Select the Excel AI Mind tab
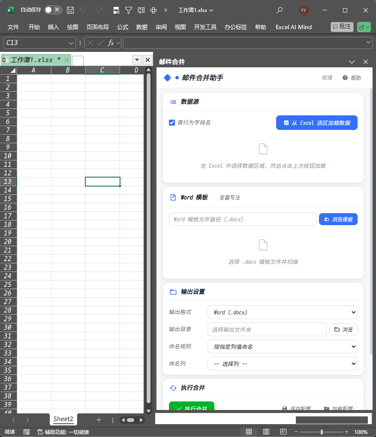Screen dimensions: 376x437 294,27
